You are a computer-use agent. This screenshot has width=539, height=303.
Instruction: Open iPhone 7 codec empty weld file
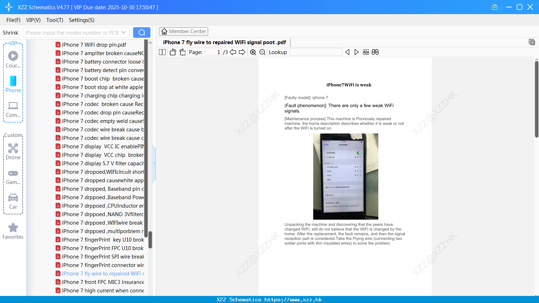pyautogui.click(x=100, y=121)
